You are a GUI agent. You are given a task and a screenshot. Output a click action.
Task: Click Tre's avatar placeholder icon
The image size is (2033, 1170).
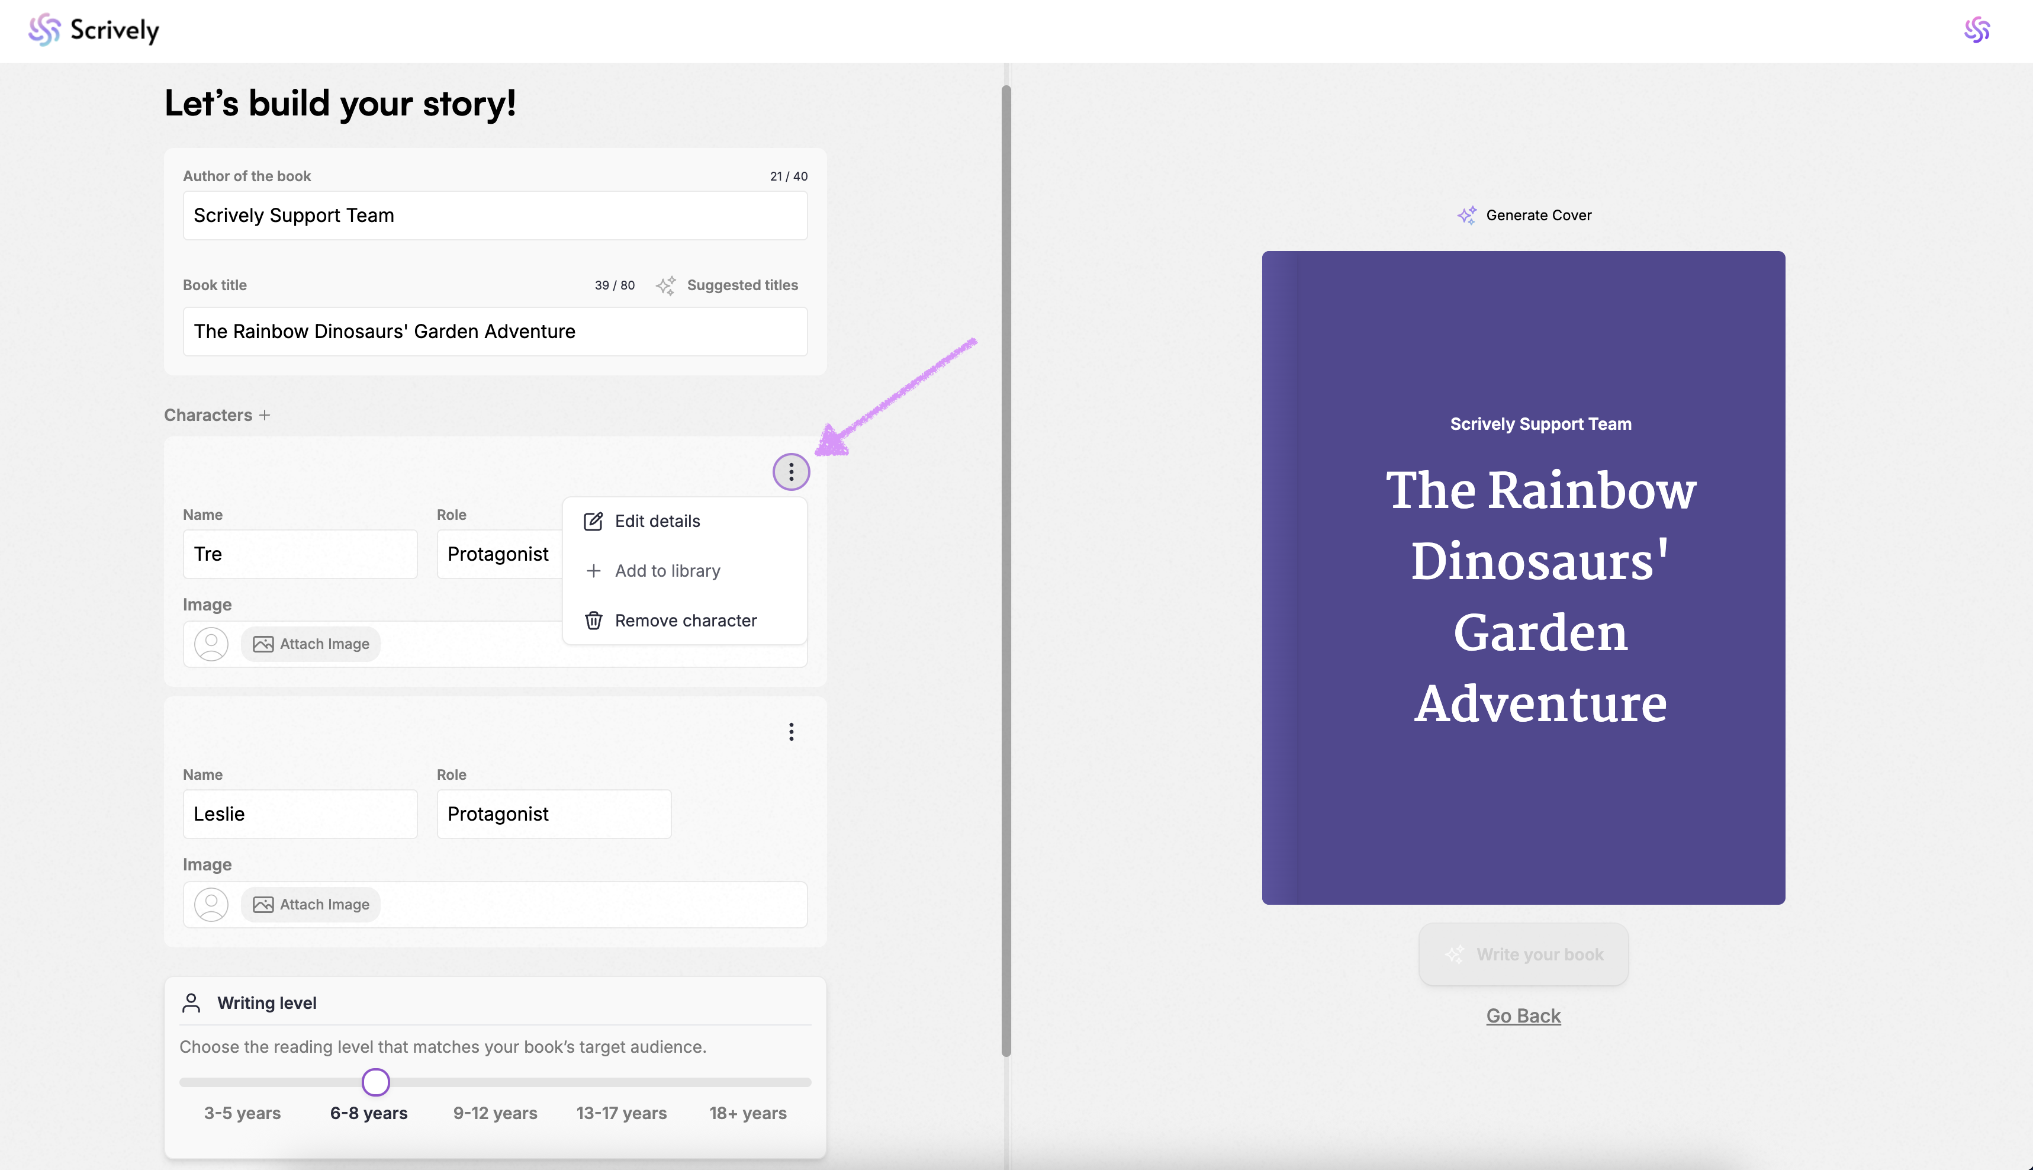[x=211, y=644]
